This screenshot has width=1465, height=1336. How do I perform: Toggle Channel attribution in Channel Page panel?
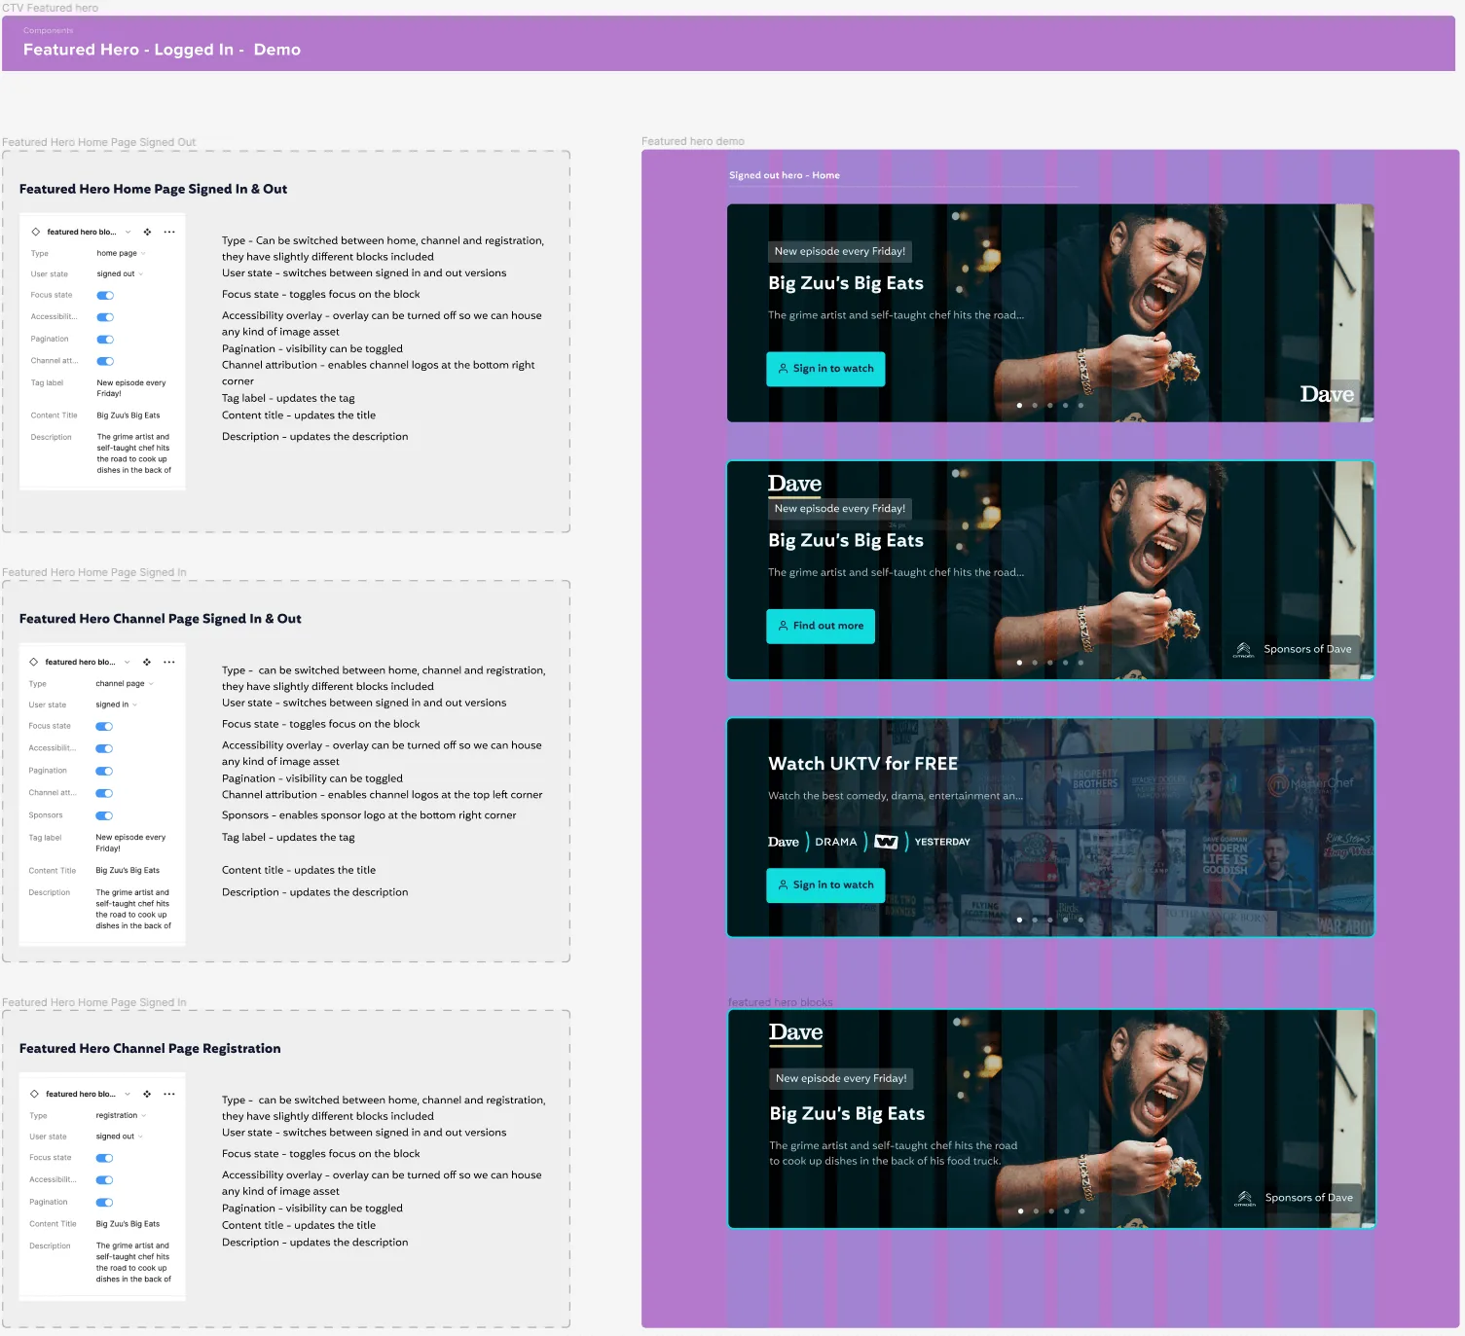[x=104, y=793]
